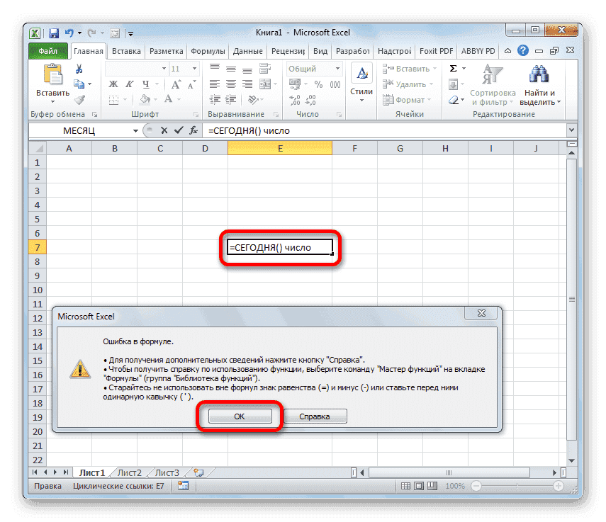
Task: Click the OK button in the error dialog
Action: (239, 416)
